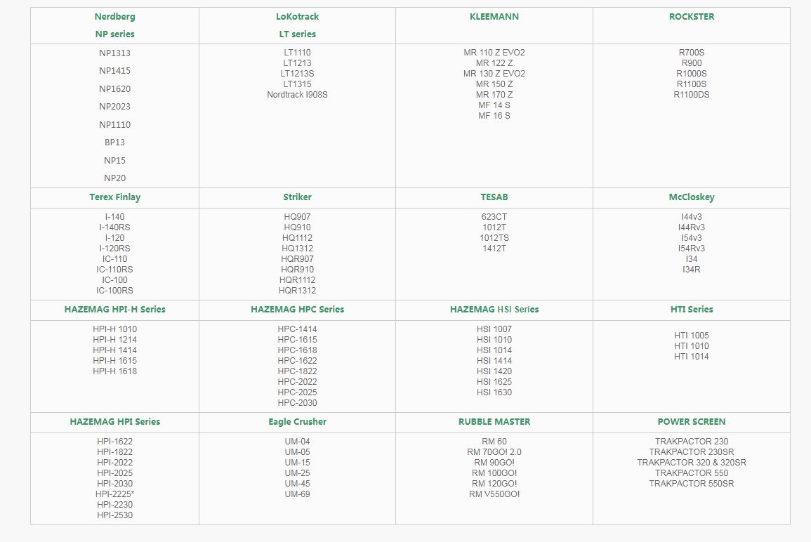Select HPI-H 1618
This screenshot has height=542, width=811.
(x=115, y=371)
